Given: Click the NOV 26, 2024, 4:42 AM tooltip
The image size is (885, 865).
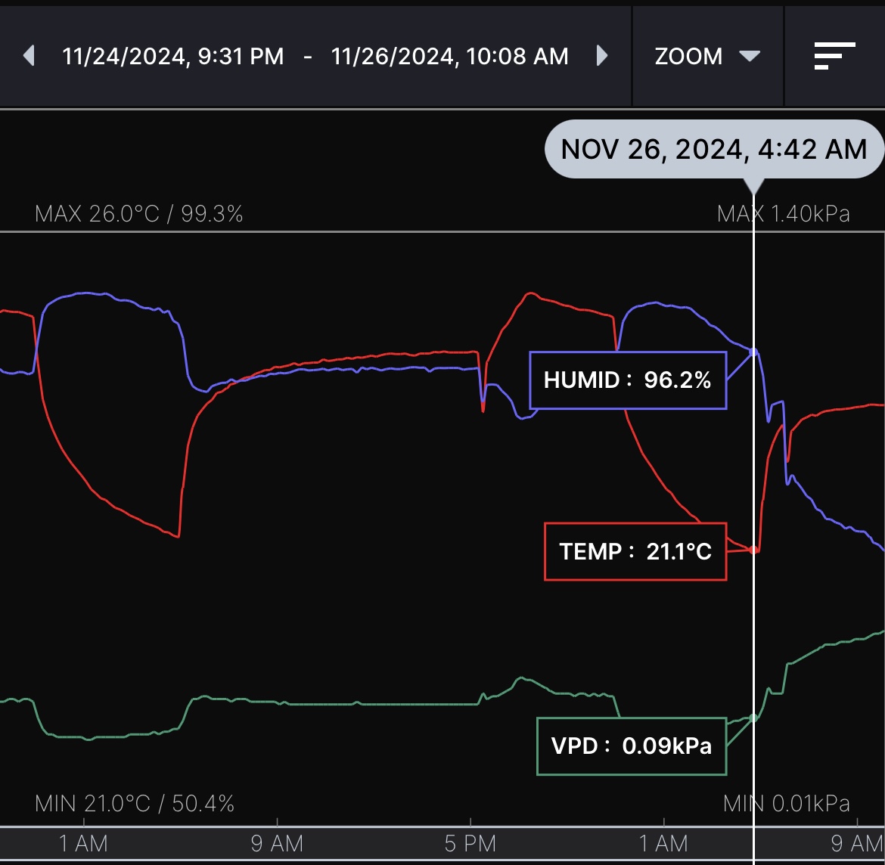Looking at the screenshot, I should (713, 149).
